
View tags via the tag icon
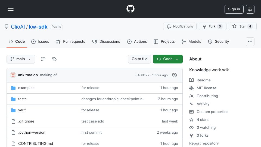(54, 59)
